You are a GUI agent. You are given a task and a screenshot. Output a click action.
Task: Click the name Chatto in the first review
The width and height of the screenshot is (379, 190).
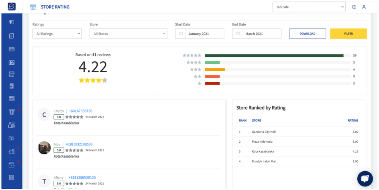59,111
